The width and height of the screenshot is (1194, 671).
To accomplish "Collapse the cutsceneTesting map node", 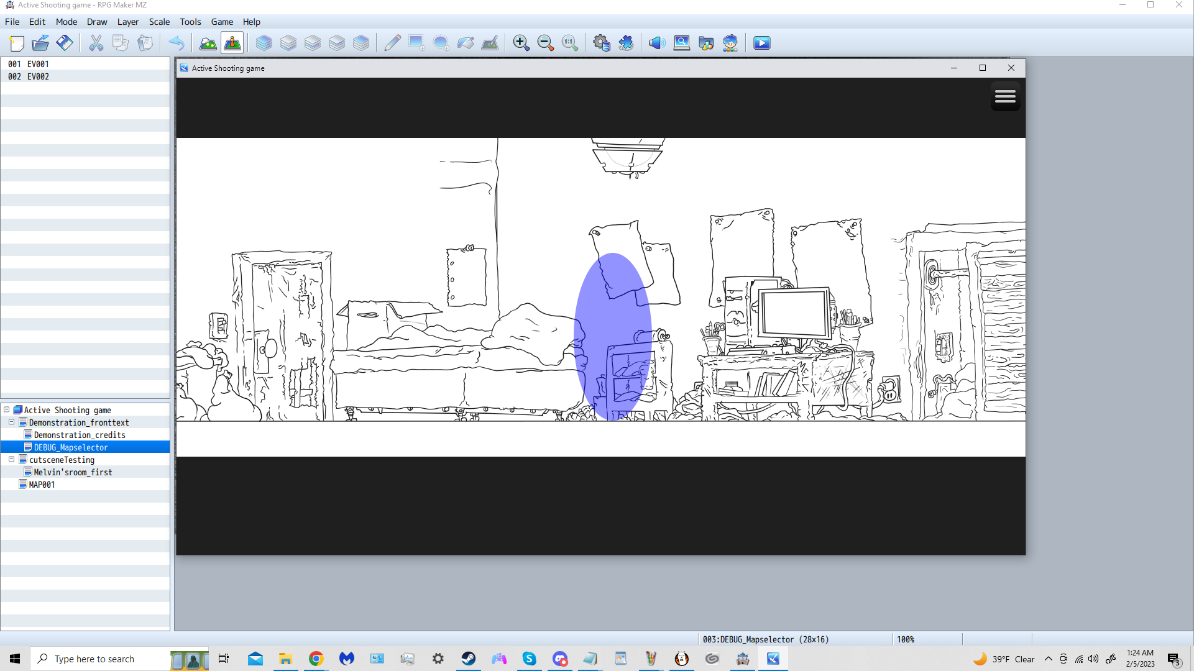I will (x=12, y=459).
